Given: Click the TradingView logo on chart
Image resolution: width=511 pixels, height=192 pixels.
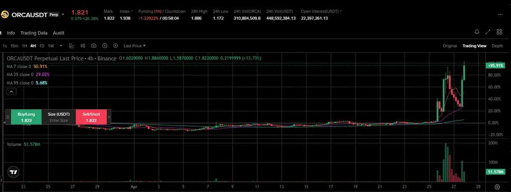Looking at the screenshot, I should (x=14, y=172).
